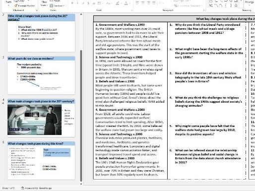Image resolution: width=255 pixels, height=191 pixels.
Task: Click the table title 'What key changes took place'
Action: (x=225, y=19)
